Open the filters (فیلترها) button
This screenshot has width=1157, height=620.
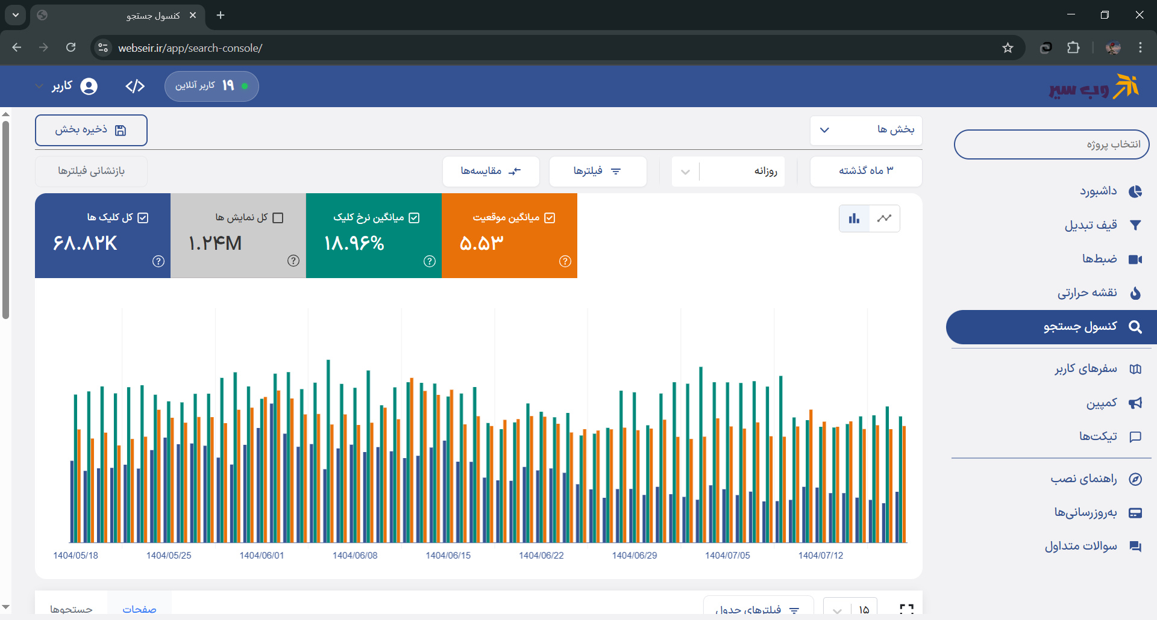coord(597,172)
